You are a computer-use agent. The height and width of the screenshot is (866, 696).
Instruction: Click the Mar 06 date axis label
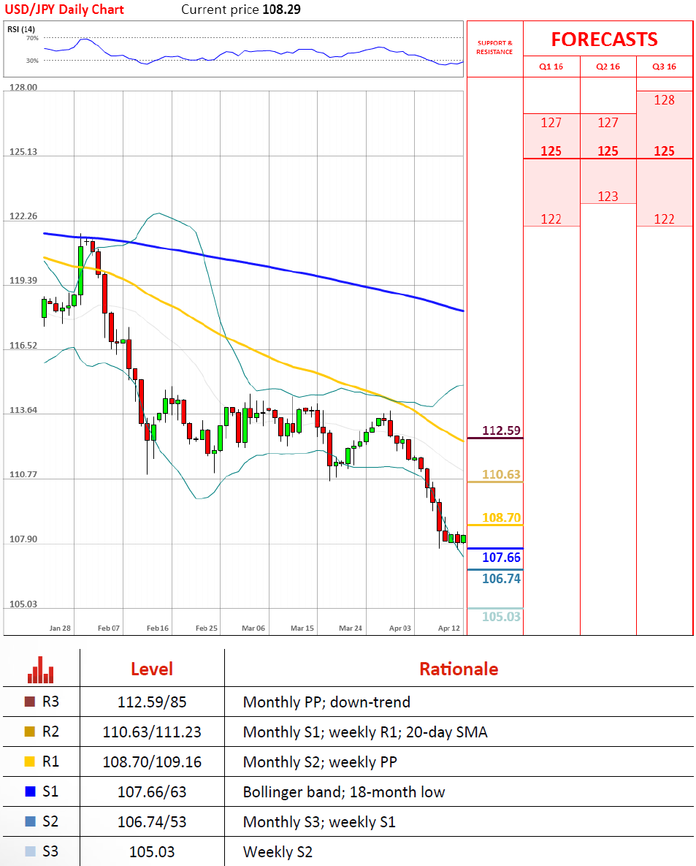[253, 628]
